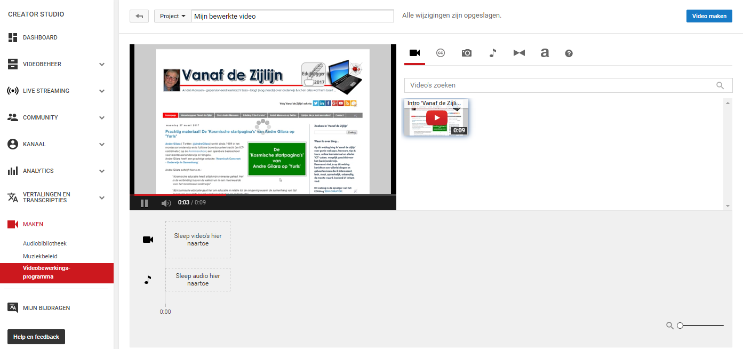The height and width of the screenshot is (349, 743).
Task: Click the video track camera icon
Action: 148,240
